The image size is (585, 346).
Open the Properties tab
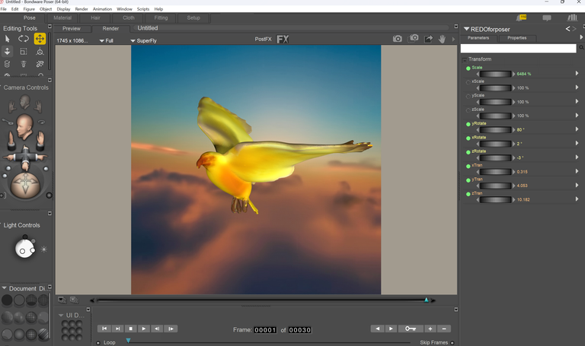pyautogui.click(x=517, y=38)
